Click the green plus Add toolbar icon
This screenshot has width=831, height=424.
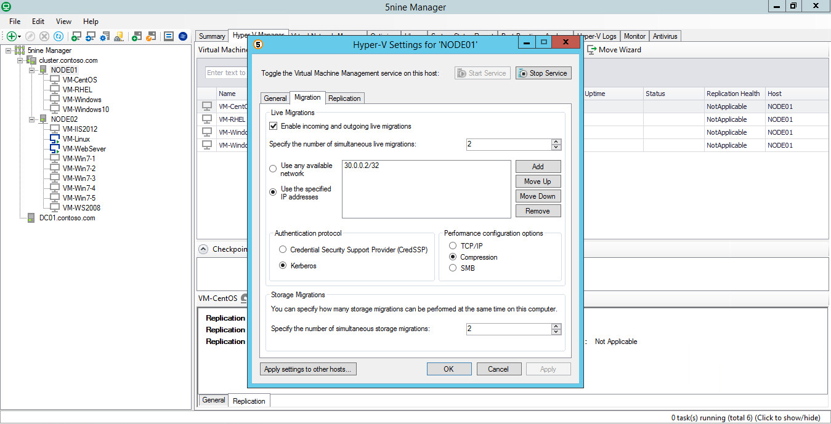click(11, 37)
